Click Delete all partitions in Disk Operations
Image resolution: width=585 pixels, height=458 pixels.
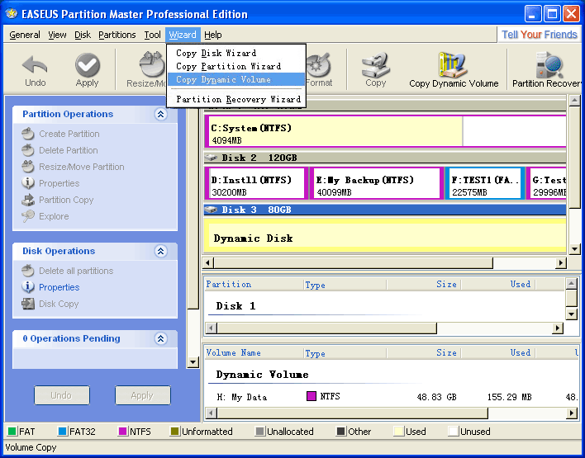coord(76,271)
